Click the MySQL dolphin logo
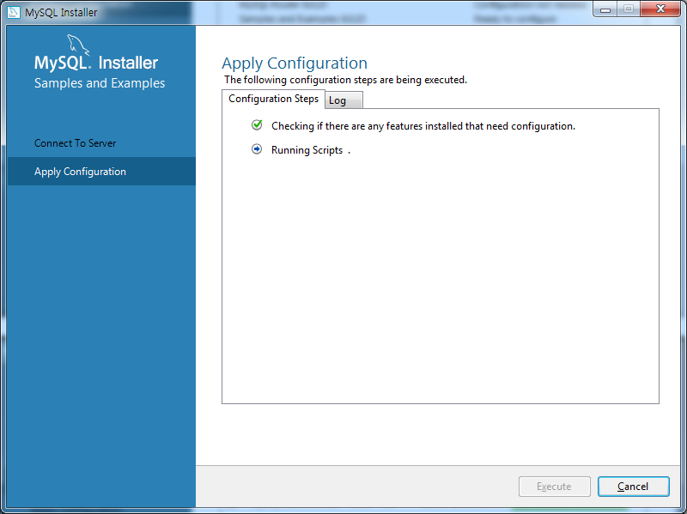 78,45
